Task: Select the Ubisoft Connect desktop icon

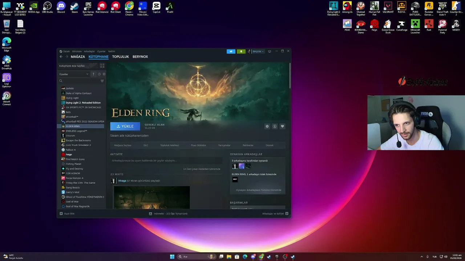Action: (7, 98)
